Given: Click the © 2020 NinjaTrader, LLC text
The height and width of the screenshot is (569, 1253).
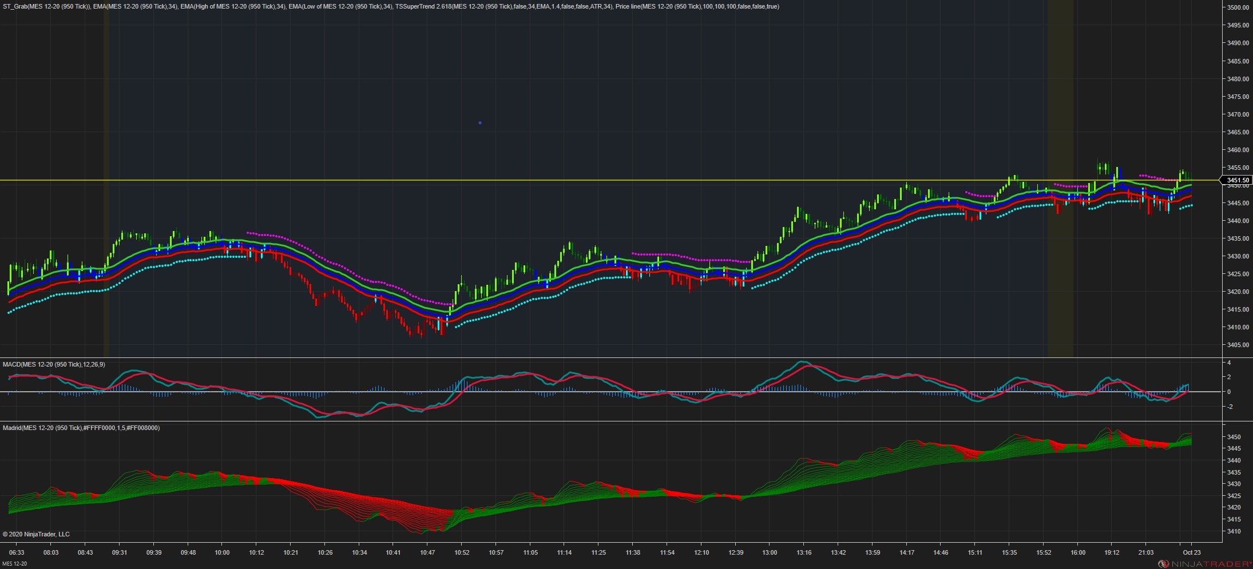Looking at the screenshot, I should (36, 534).
